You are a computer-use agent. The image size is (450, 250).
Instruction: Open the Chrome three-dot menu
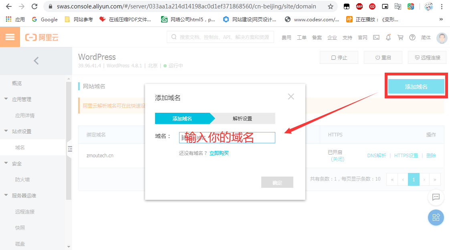(442, 6)
